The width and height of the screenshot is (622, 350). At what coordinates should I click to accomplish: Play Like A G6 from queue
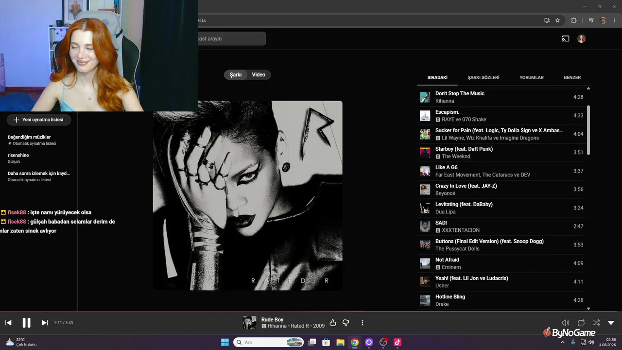[501, 171]
